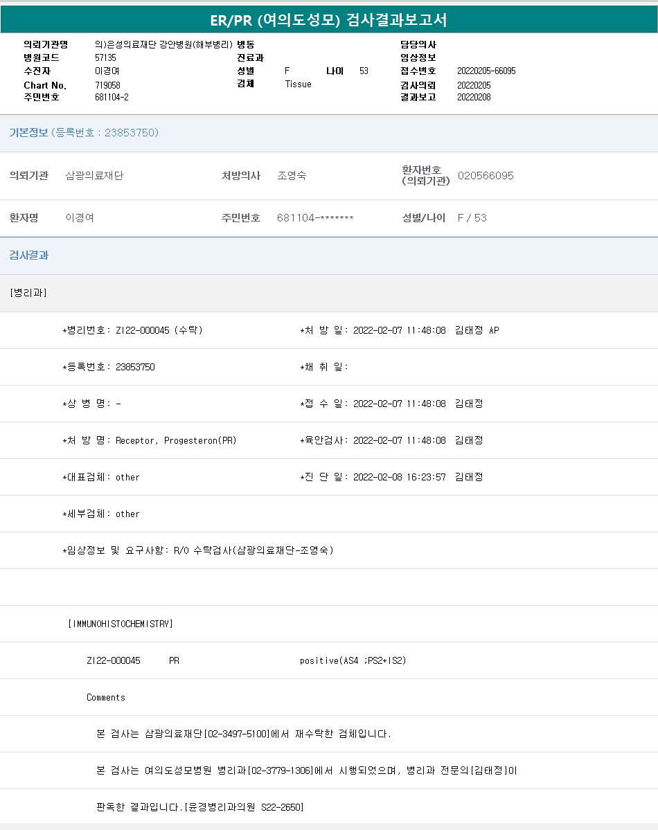Click the 검사결과 section heading
The height and width of the screenshot is (830, 658).
pyautogui.click(x=29, y=255)
